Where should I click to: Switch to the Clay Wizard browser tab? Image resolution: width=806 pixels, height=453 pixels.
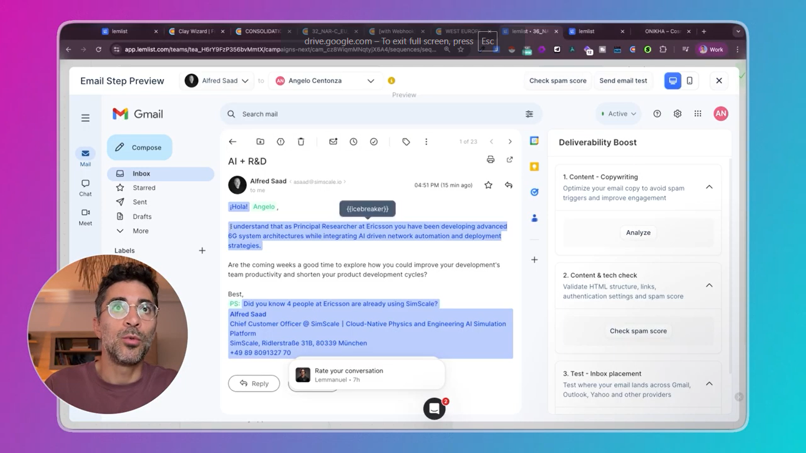pyautogui.click(x=195, y=31)
